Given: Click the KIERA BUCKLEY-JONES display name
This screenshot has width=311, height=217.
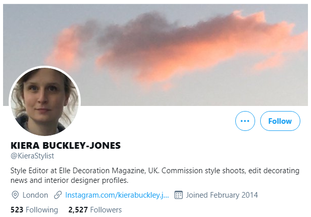Looking at the screenshot, I should (x=66, y=145).
